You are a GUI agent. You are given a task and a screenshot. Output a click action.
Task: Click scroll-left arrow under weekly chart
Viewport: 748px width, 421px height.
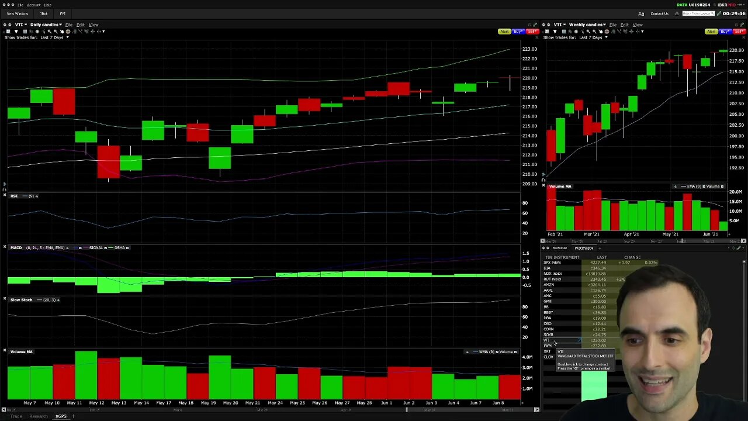click(x=543, y=241)
